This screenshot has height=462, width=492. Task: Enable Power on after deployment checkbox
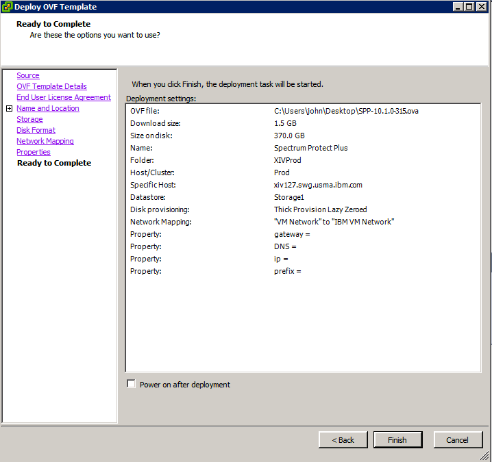(x=131, y=384)
